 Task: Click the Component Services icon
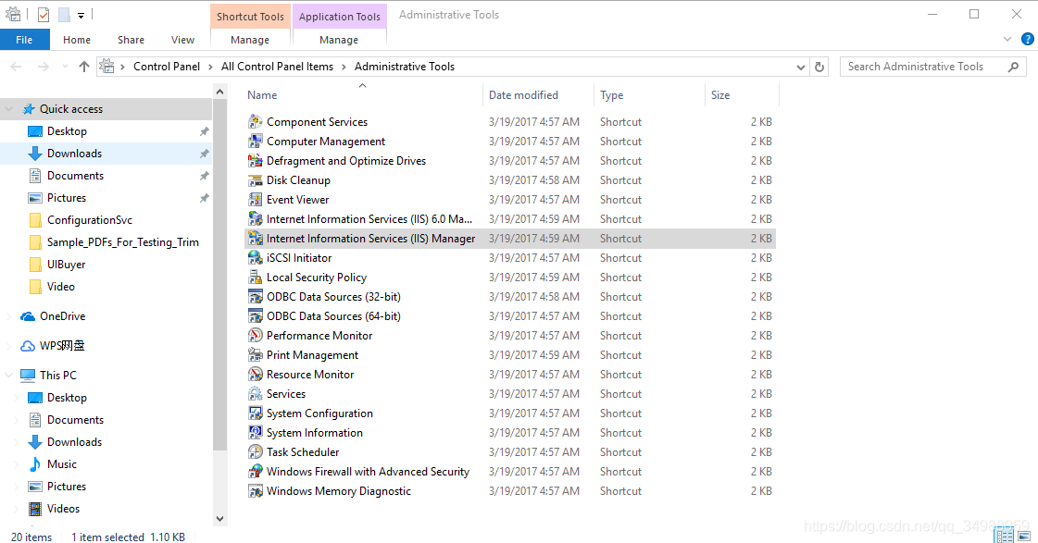tap(255, 122)
